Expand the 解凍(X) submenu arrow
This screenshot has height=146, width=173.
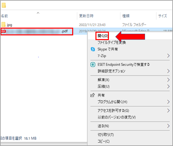tap(168, 80)
